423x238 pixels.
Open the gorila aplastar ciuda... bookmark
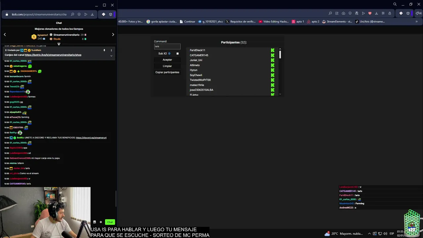pos(162,21)
